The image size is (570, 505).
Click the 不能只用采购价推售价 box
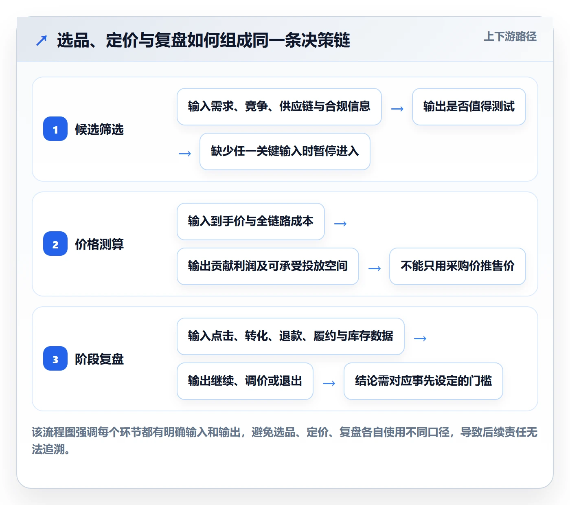458,266
